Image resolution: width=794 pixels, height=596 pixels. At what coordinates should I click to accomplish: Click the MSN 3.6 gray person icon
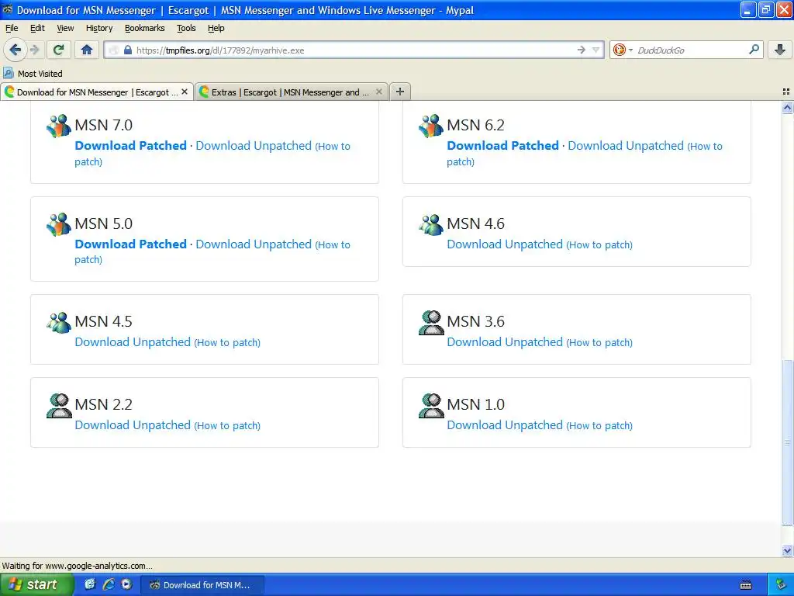[431, 322]
